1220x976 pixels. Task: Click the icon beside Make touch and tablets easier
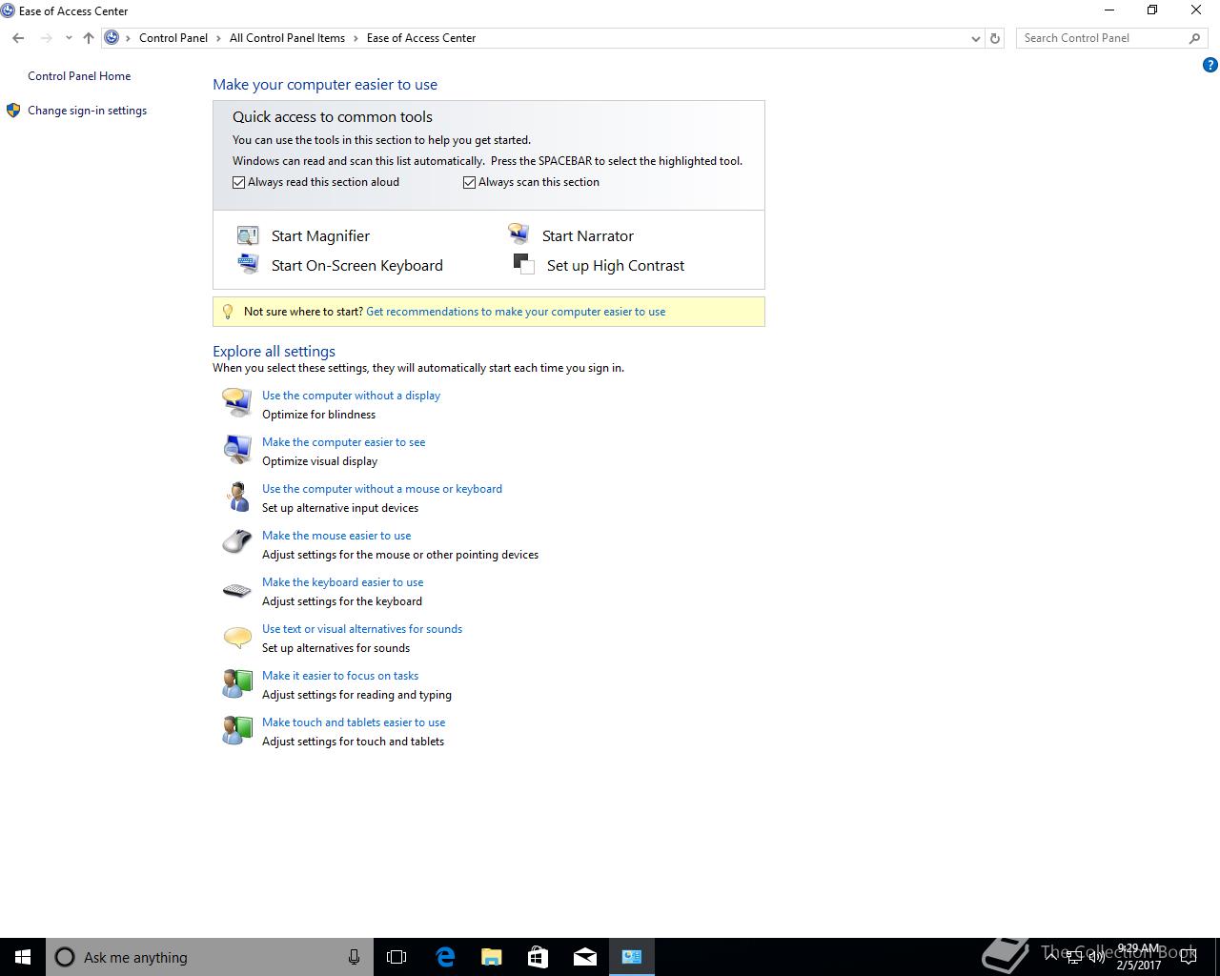236,729
